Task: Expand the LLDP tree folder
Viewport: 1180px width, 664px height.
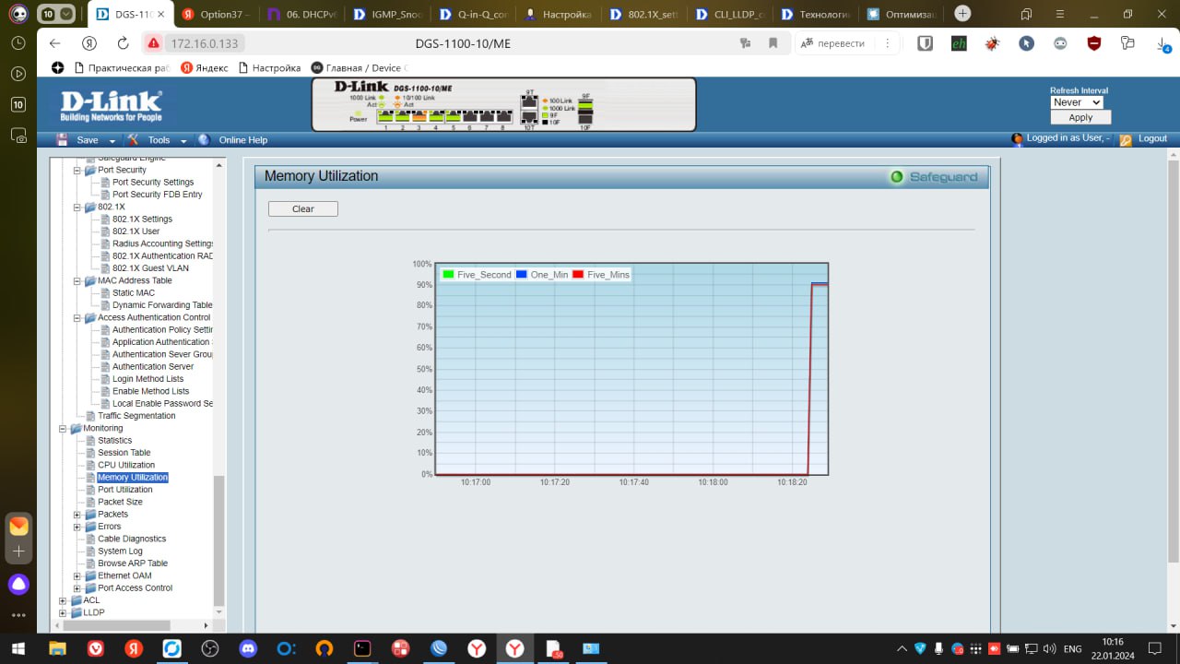Action: coord(63,612)
